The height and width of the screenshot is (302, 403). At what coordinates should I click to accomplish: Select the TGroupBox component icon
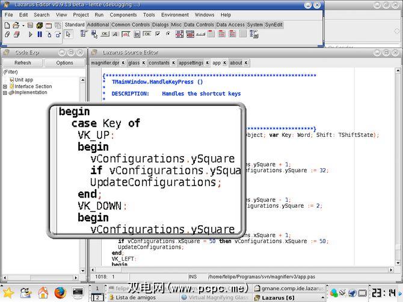click(211, 34)
